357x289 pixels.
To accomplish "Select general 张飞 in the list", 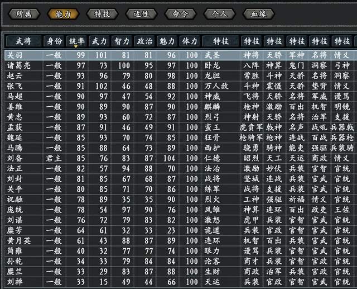I will (x=181, y=86).
